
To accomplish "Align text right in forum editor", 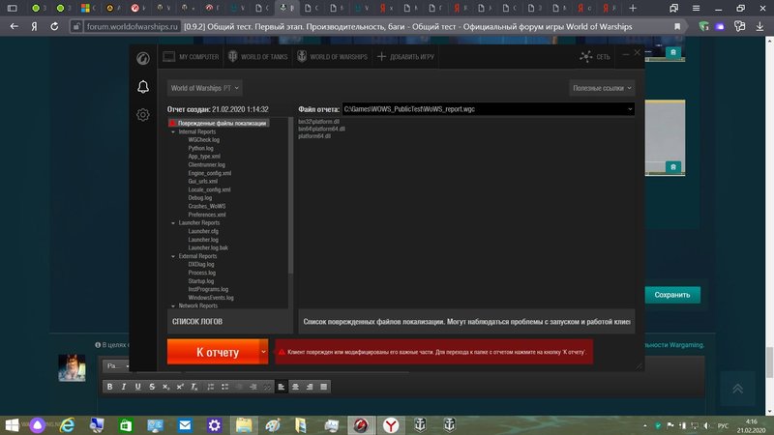I will (310, 387).
